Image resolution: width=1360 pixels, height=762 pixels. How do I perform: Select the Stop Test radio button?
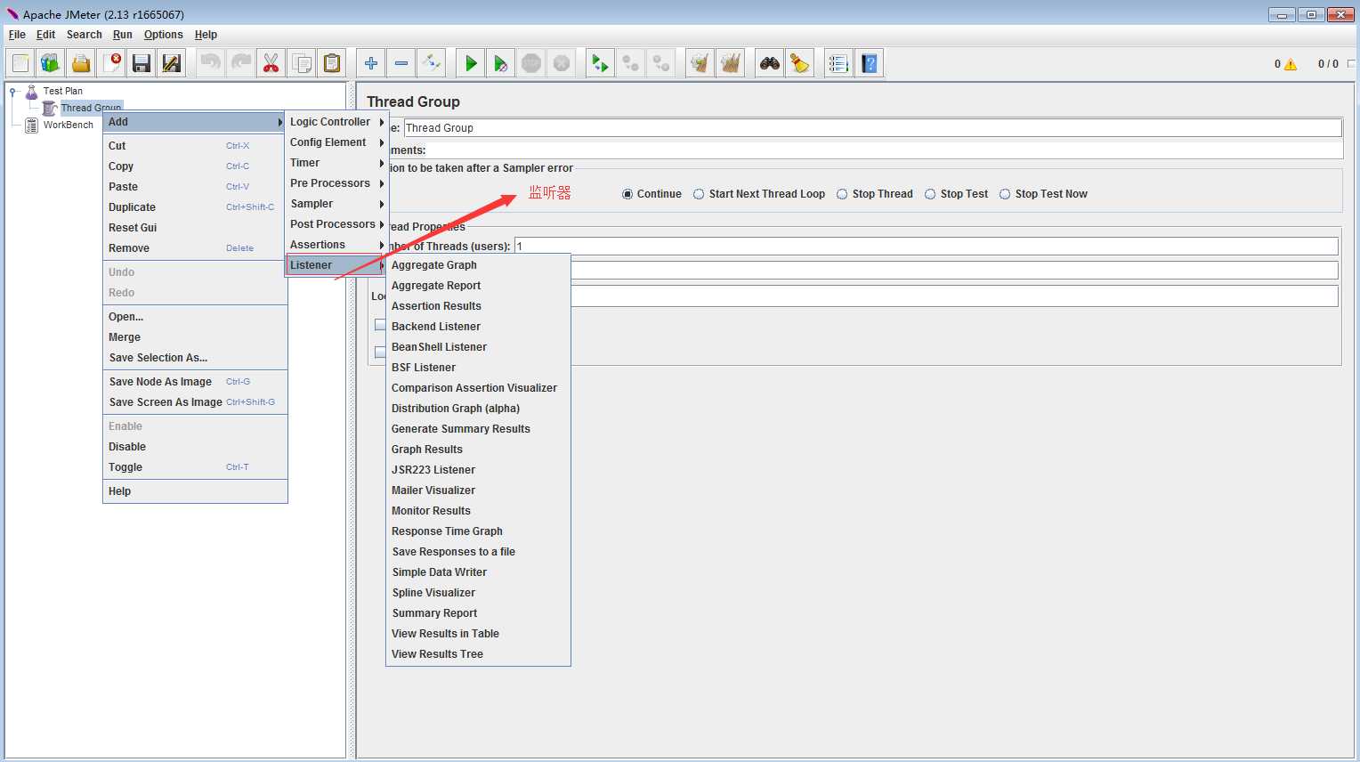pos(930,194)
